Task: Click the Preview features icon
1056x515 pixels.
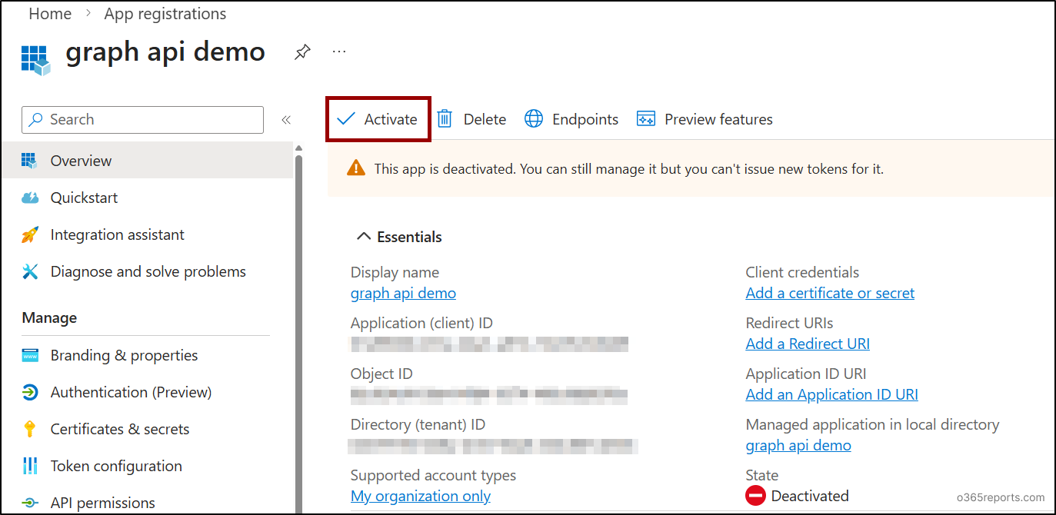Action: pyautogui.click(x=646, y=119)
